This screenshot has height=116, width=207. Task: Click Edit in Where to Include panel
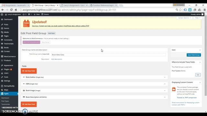pos(198,75)
